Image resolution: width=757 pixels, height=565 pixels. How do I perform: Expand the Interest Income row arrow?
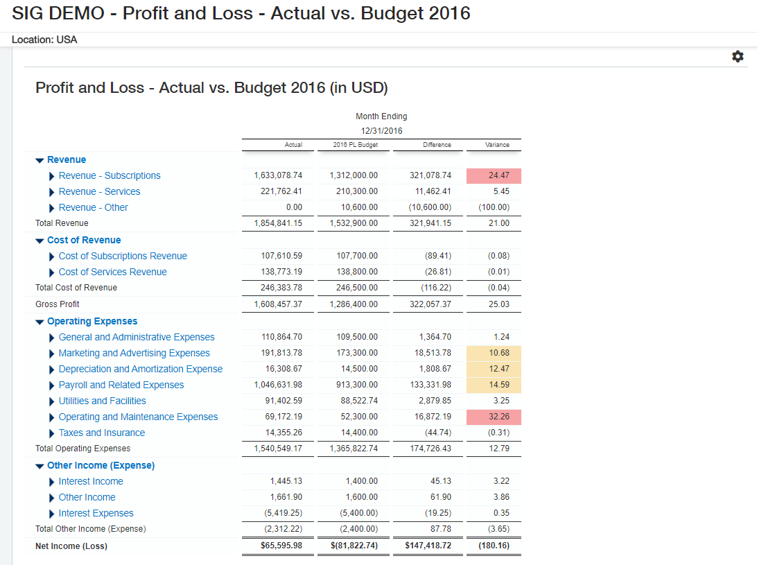52,482
